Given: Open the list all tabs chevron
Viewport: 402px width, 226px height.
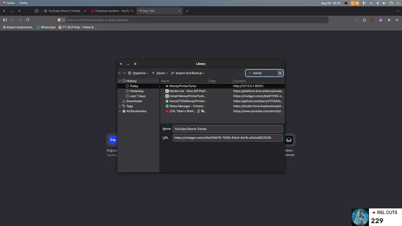Looking at the screenshot, I should (398, 11).
